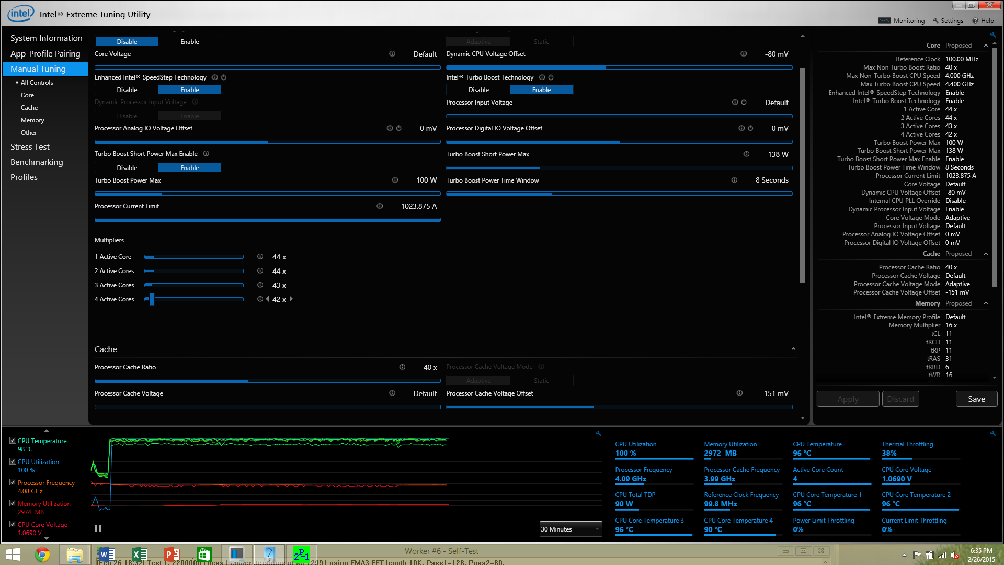Click the reset icon next to Enhanced SpeedStep Technology

tap(224, 77)
